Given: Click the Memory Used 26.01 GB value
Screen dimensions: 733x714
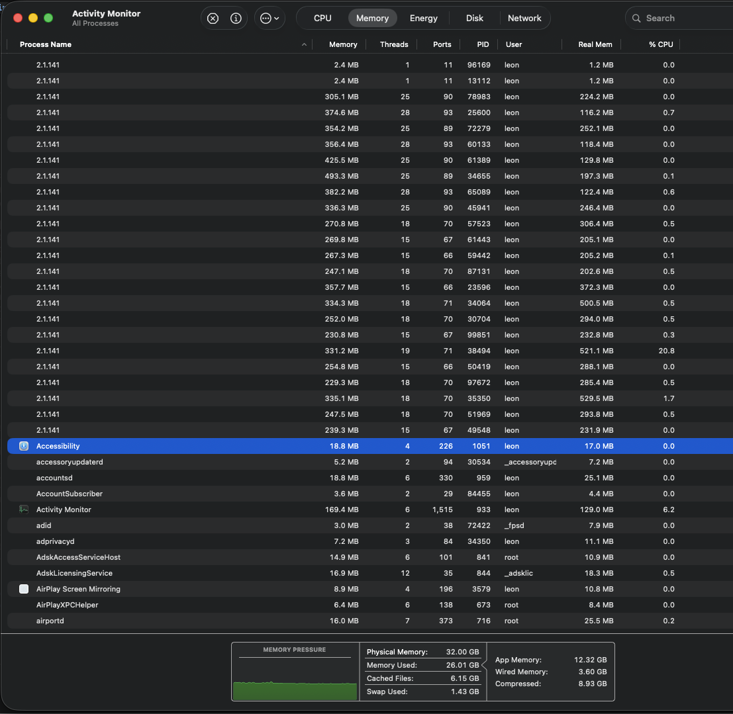Looking at the screenshot, I should pyautogui.click(x=462, y=665).
